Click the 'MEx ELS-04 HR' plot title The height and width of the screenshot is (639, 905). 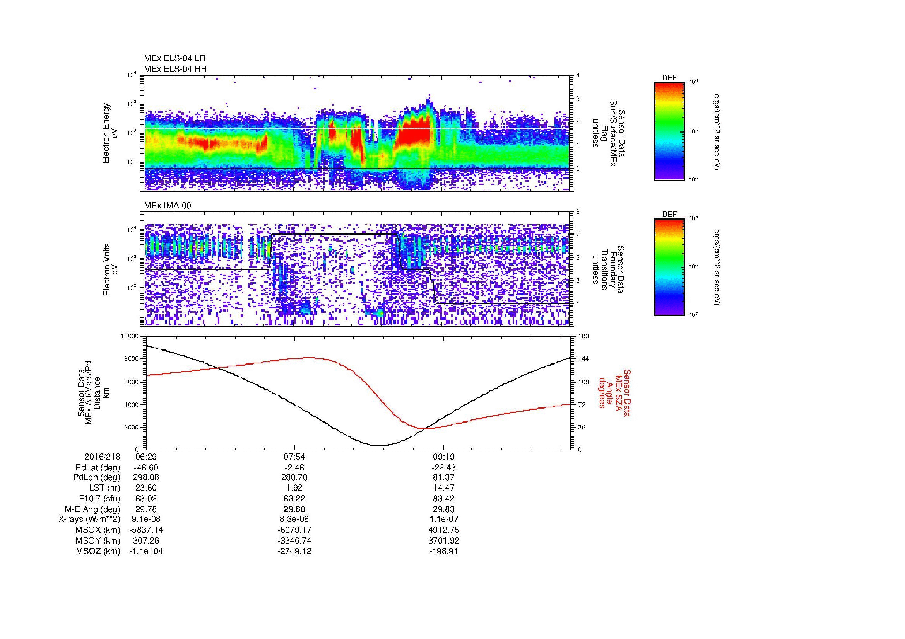tap(175, 69)
